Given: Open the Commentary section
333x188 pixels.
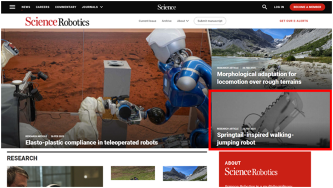Looking at the screenshot, I should click(x=65, y=7).
